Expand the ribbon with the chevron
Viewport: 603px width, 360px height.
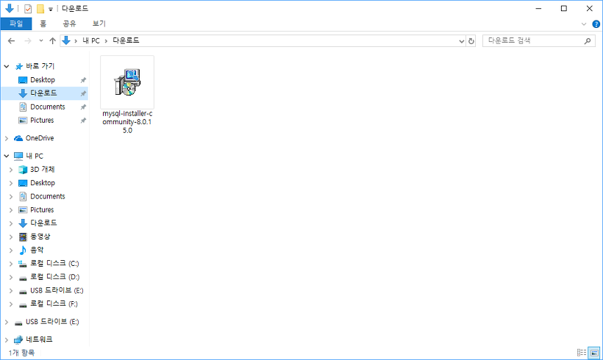pyautogui.click(x=584, y=24)
